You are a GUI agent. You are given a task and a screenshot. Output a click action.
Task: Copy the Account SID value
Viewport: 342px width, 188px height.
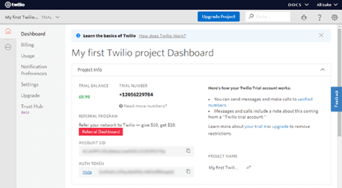click(188, 151)
